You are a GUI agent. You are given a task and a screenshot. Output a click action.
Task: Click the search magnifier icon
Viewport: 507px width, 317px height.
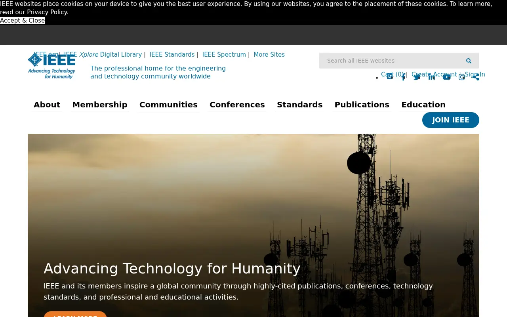coord(469,61)
